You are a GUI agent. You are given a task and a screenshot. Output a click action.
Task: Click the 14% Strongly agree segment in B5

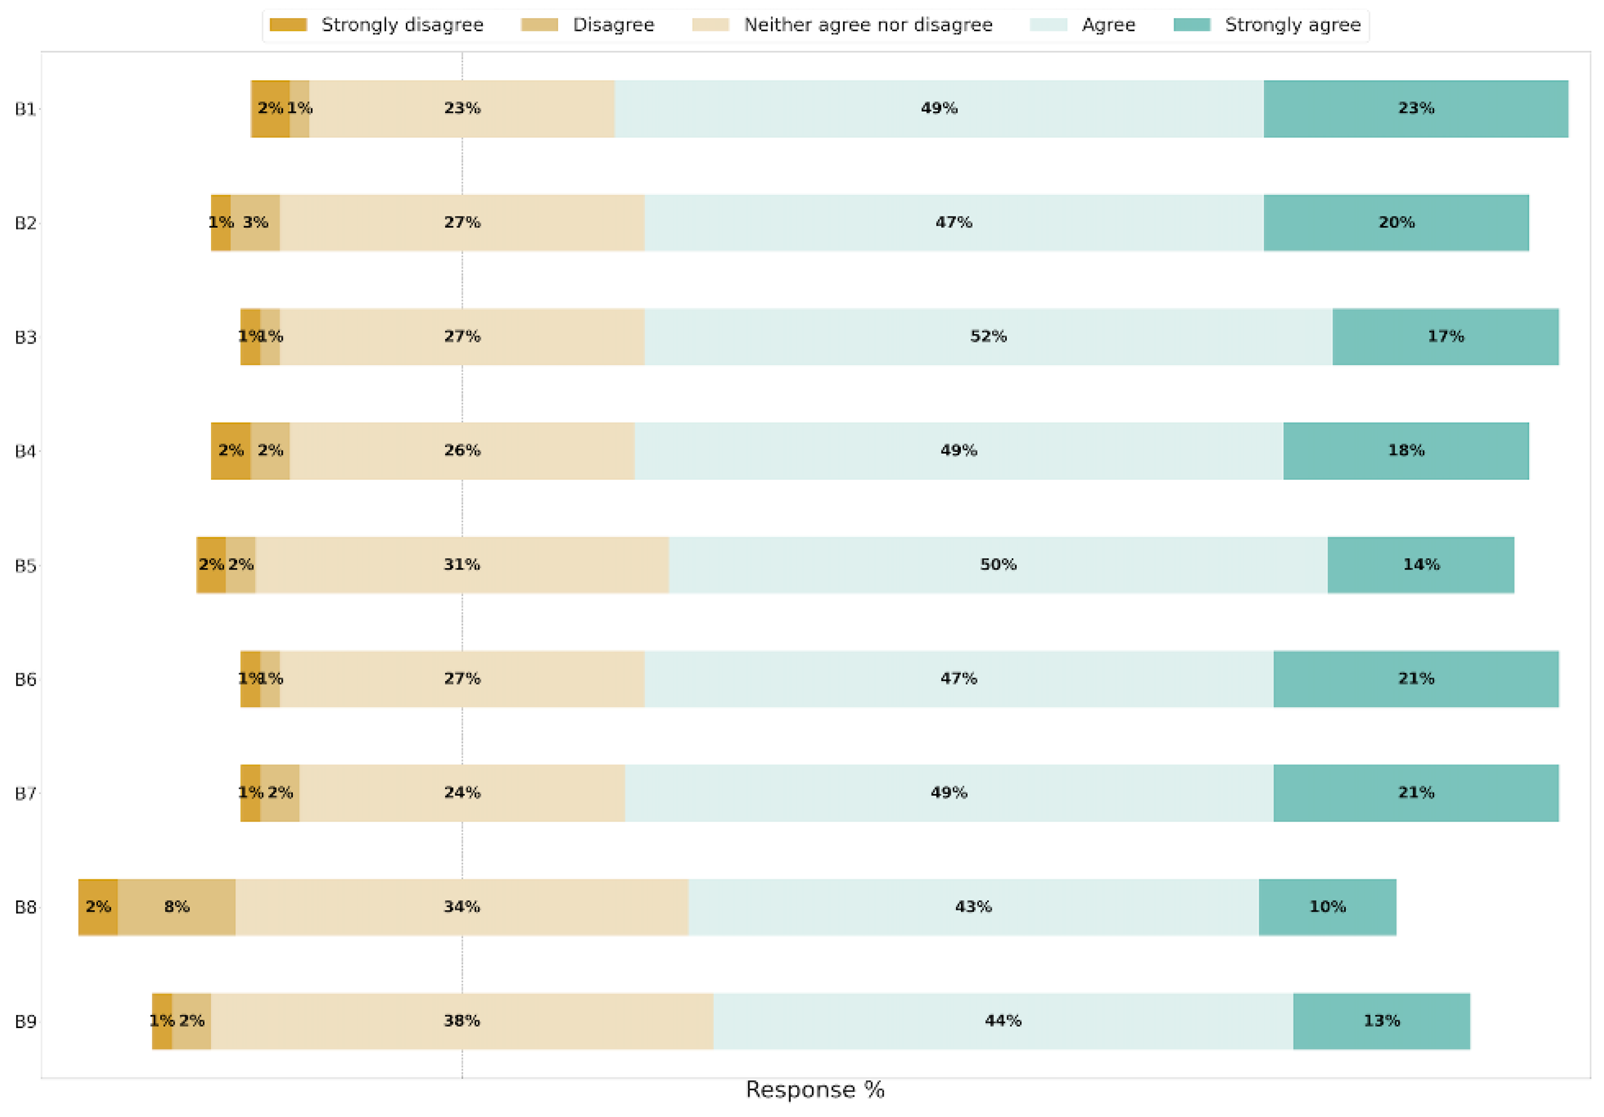coord(1420,565)
